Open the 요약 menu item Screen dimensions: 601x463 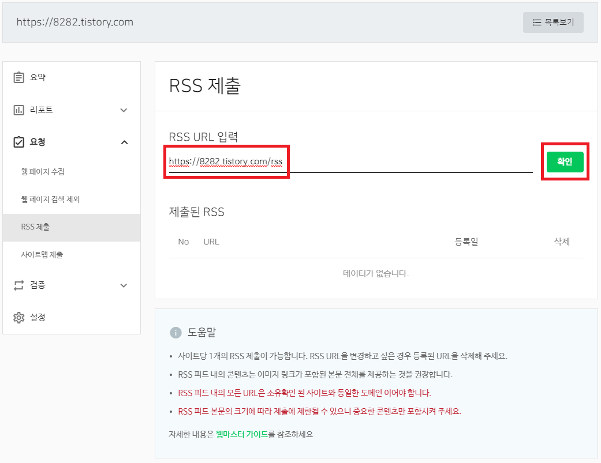pos(38,77)
